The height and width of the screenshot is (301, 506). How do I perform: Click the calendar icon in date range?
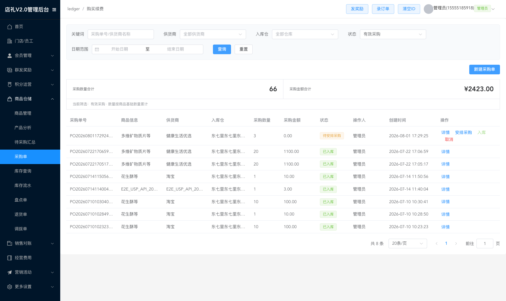click(97, 49)
